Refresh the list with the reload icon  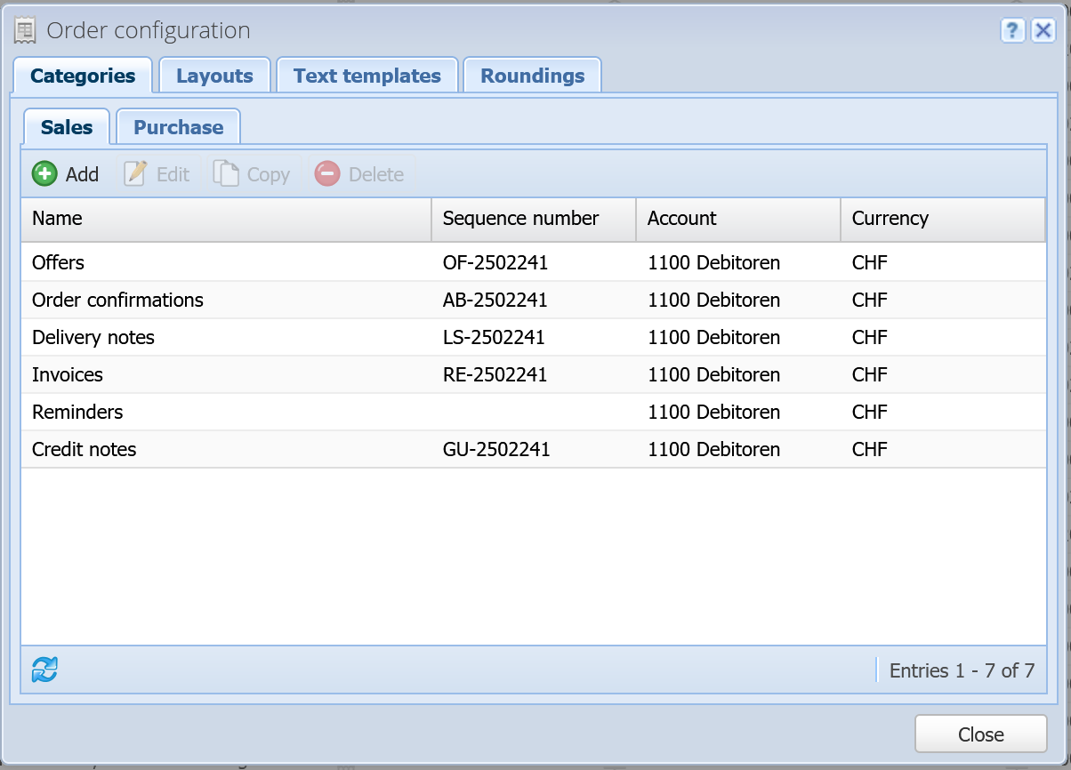point(44,670)
